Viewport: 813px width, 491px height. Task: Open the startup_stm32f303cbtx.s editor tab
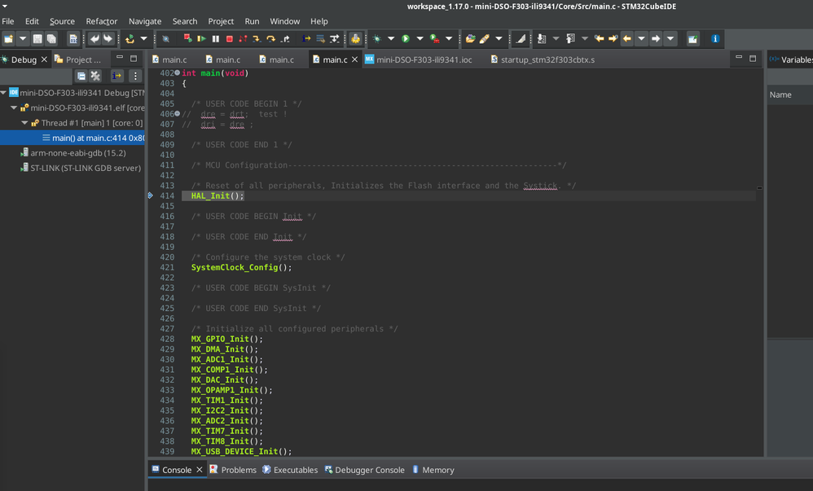[x=543, y=59]
